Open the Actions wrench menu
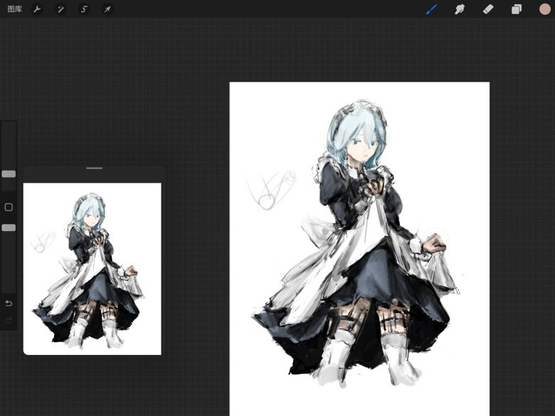 (x=37, y=9)
